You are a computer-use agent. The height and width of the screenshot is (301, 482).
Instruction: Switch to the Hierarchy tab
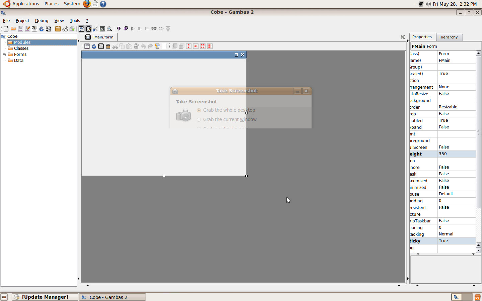(449, 37)
